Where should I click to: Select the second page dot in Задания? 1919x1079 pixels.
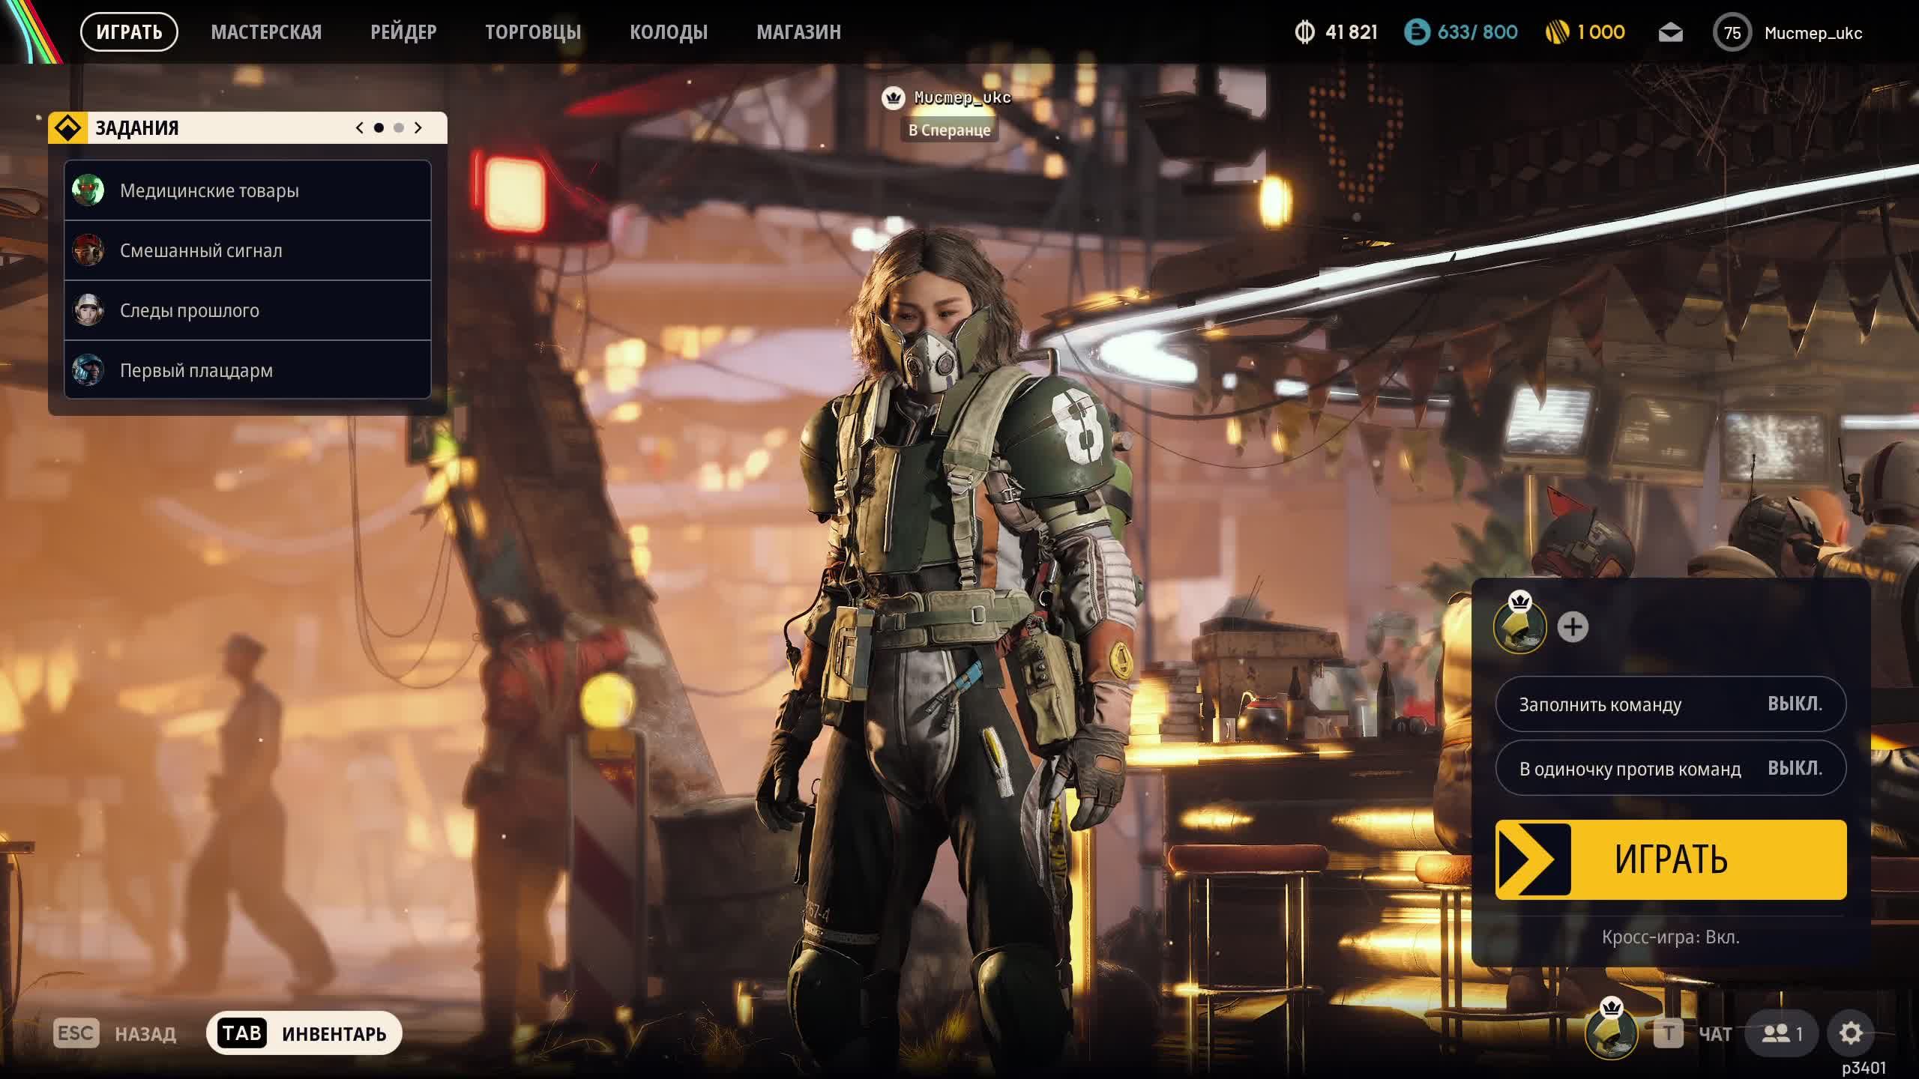click(x=399, y=128)
